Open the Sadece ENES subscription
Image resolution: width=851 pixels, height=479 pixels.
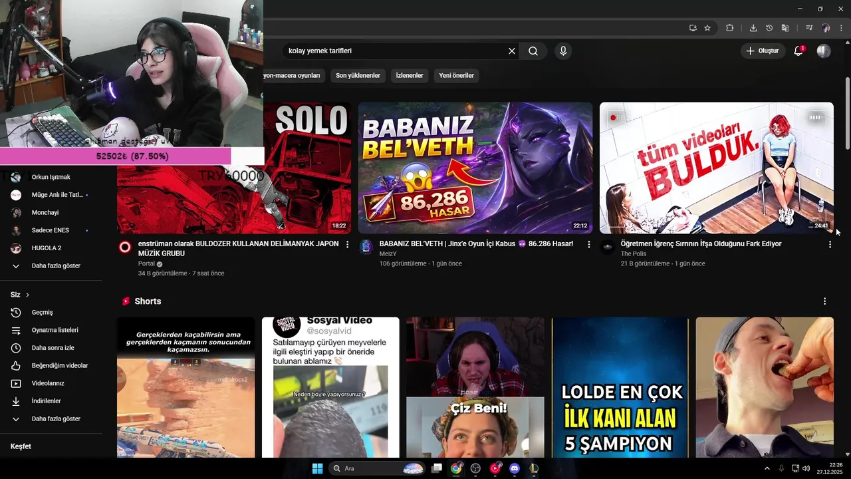[x=52, y=230]
